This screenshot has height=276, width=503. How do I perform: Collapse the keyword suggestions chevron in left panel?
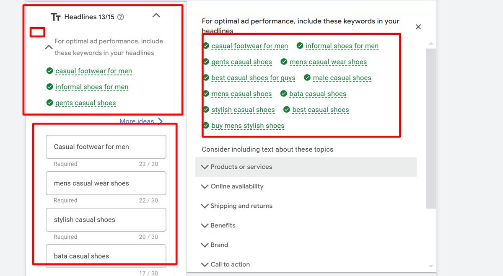(x=48, y=47)
